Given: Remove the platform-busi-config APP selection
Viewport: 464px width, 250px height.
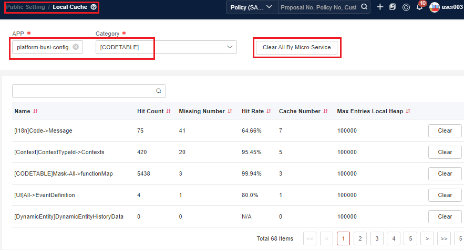Looking at the screenshot, I should click(x=76, y=47).
